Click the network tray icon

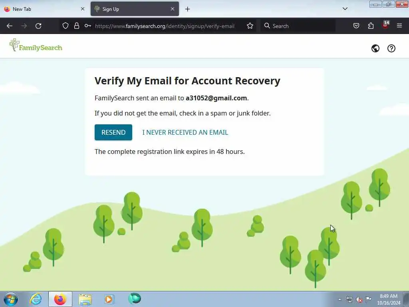tap(349, 299)
